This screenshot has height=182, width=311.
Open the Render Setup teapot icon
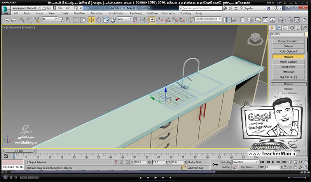(290, 20)
